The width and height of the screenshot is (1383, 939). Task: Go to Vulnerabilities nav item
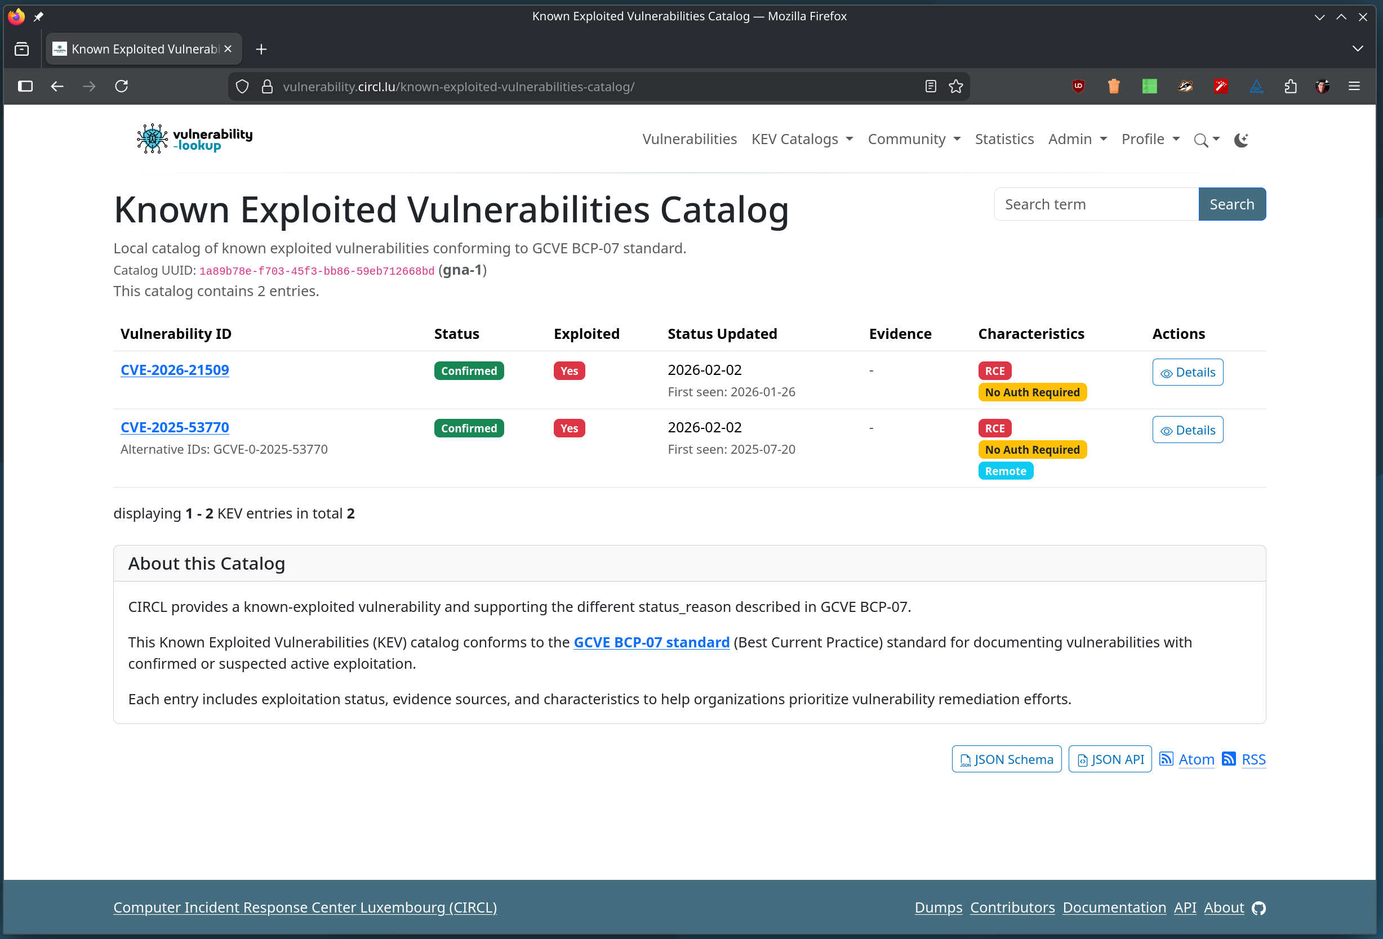[689, 139]
